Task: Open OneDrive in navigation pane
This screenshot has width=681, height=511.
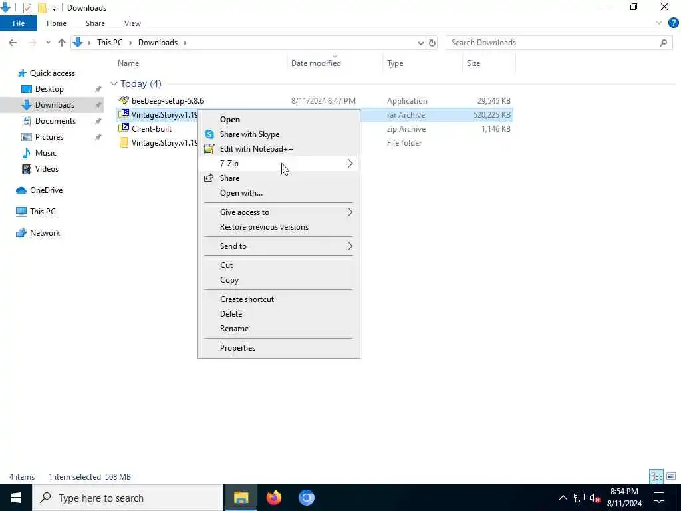Action: tap(46, 190)
